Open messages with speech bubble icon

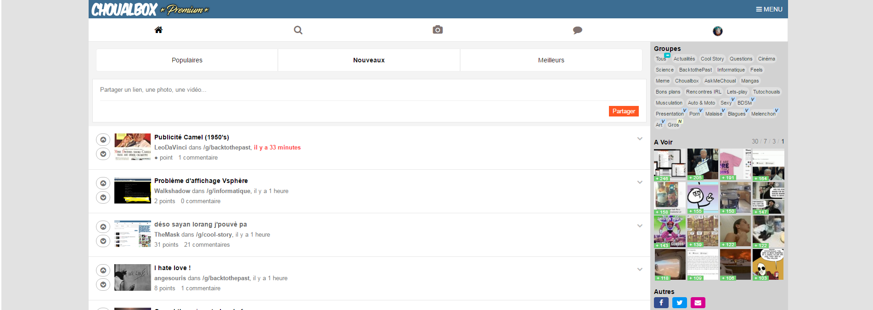pos(577,30)
